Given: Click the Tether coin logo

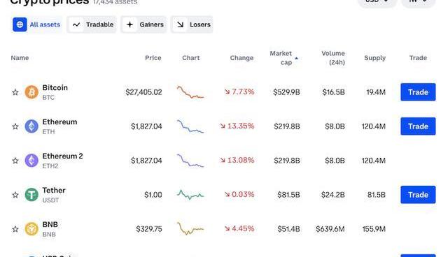Looking at the screenshot, I should tap(31, 195).
